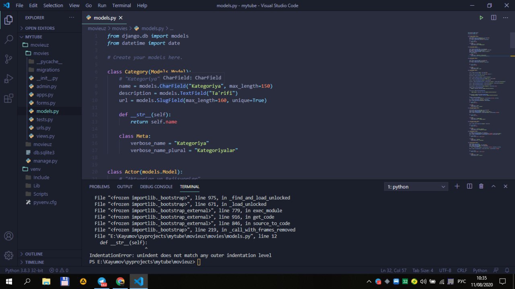The height and width of the screenshot is (289, 515).
Task: Kill terminal with trash icon
Action: tap(481, 186)
